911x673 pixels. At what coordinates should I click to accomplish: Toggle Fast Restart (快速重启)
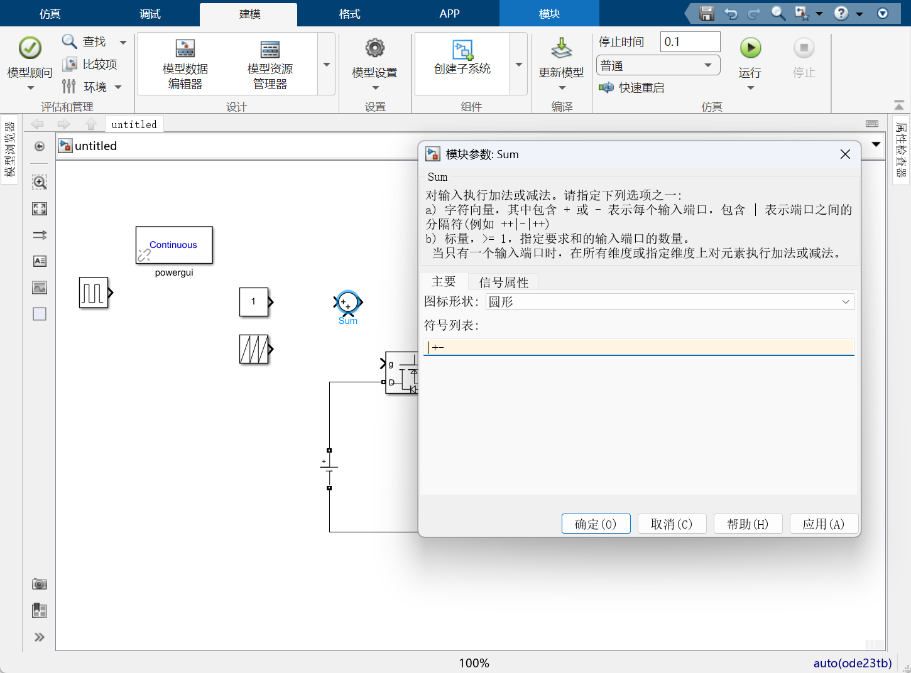point(631,88)
